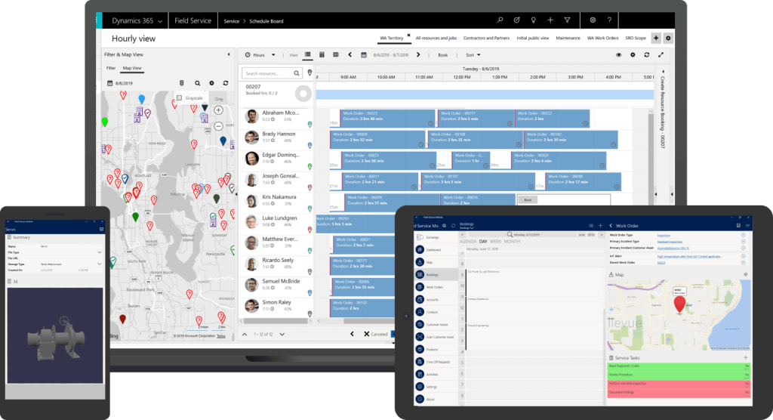773x420 pixels.
Task: Click the map layers icon left of map search
Action: (x=181, y=83)
